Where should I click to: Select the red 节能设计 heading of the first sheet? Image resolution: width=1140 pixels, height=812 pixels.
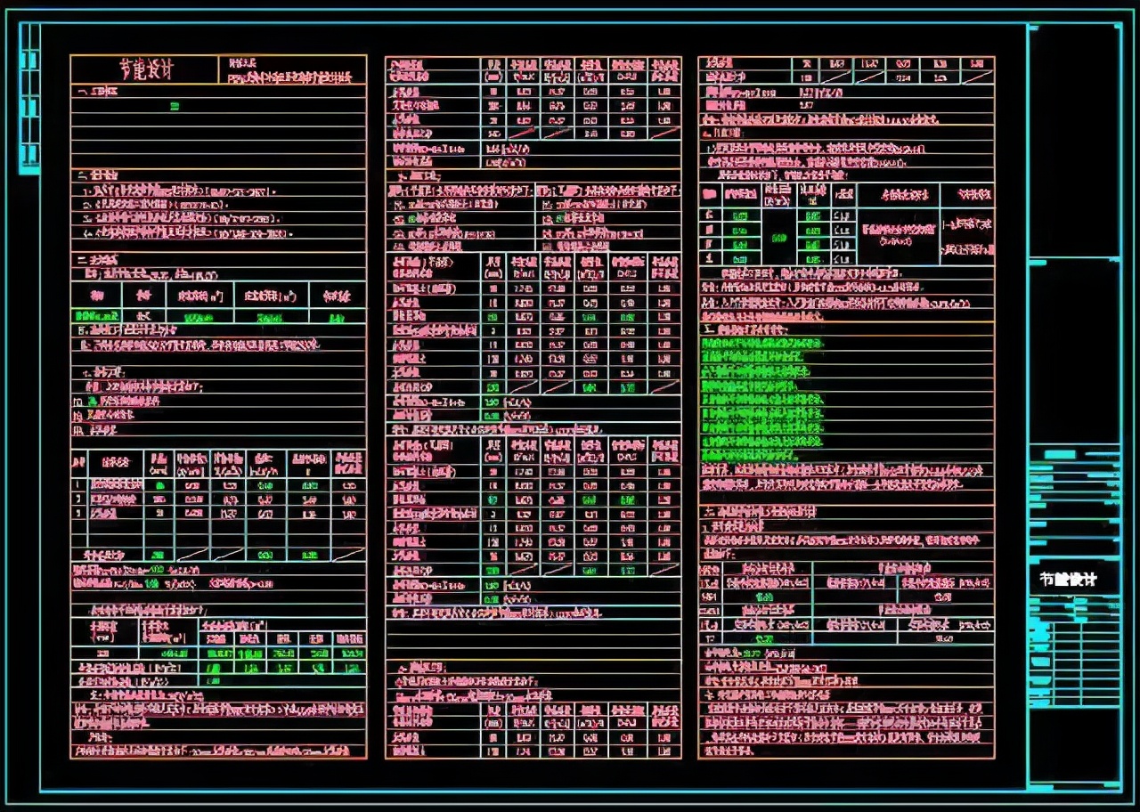pos(147,69)
